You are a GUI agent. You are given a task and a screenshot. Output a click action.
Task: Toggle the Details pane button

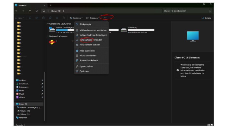pos(206,18)
